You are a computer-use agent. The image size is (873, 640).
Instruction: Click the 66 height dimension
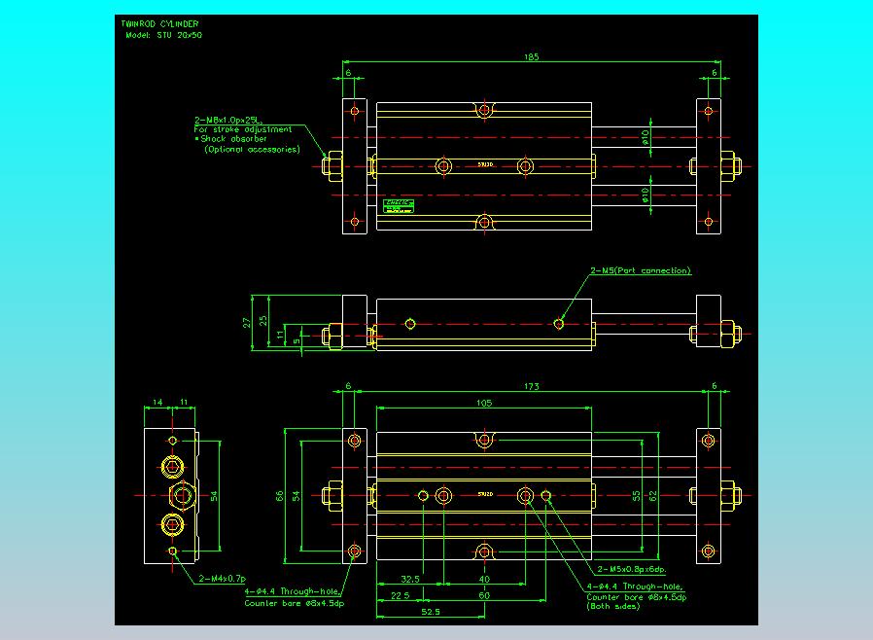pos(281,496)
